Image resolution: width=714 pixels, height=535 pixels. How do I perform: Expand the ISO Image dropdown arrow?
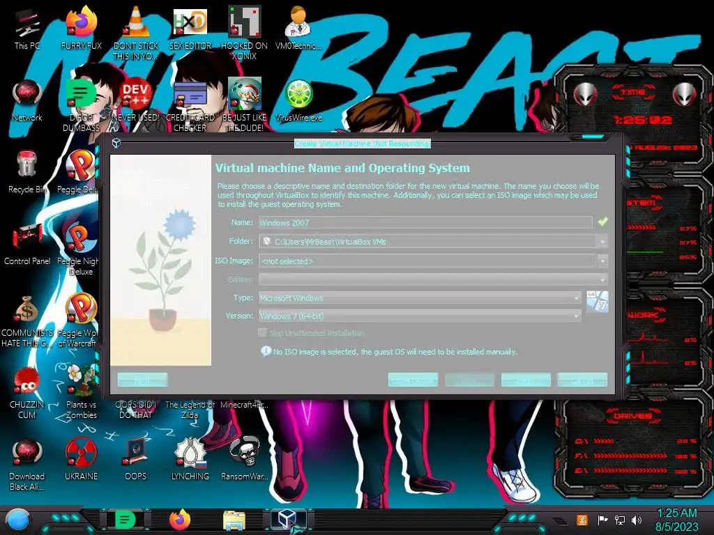602,261
